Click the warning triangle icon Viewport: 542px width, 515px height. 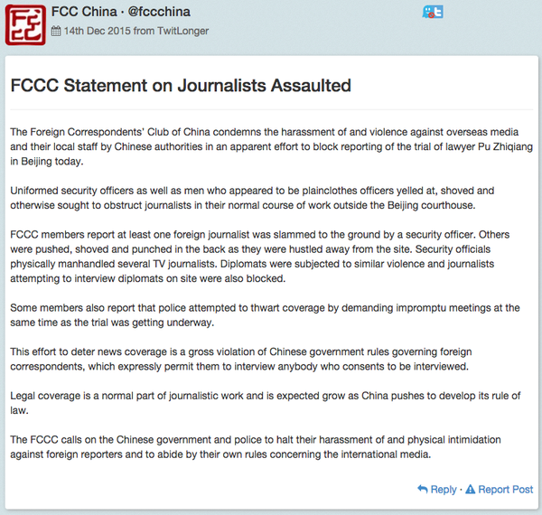point(470,489)
